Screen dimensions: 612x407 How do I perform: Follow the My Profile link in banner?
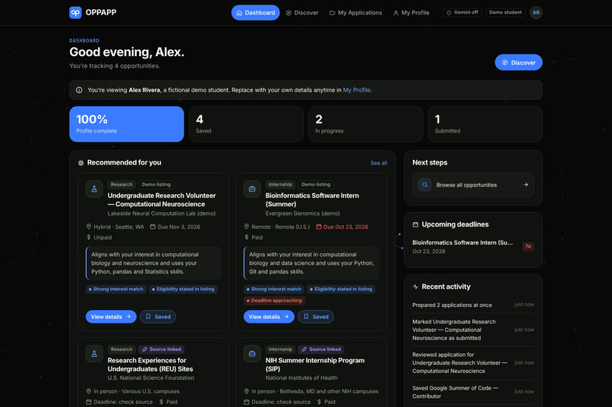tap(357, 90)
